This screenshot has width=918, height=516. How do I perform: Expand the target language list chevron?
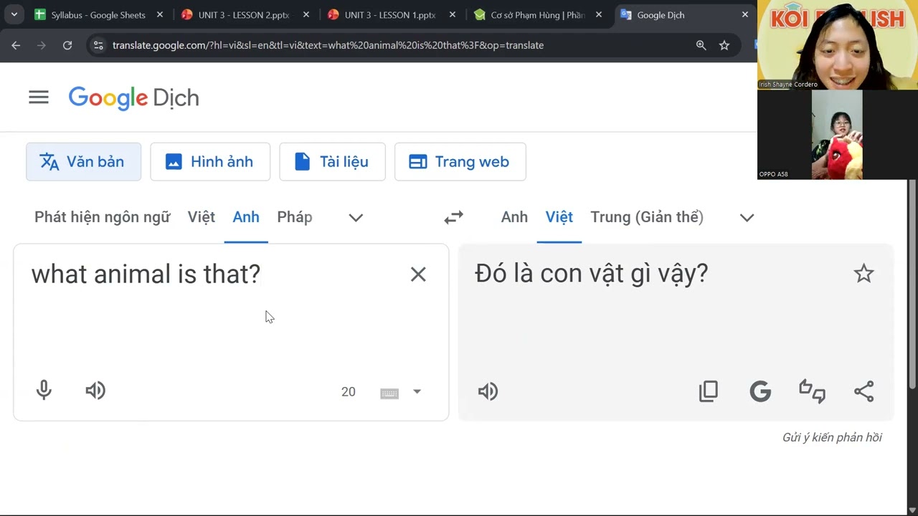[x=747, y=217]
